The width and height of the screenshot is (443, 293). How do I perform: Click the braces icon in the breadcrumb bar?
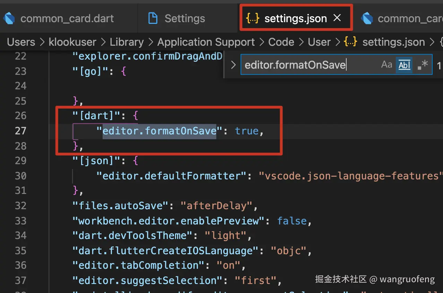[x=350, y=42]
